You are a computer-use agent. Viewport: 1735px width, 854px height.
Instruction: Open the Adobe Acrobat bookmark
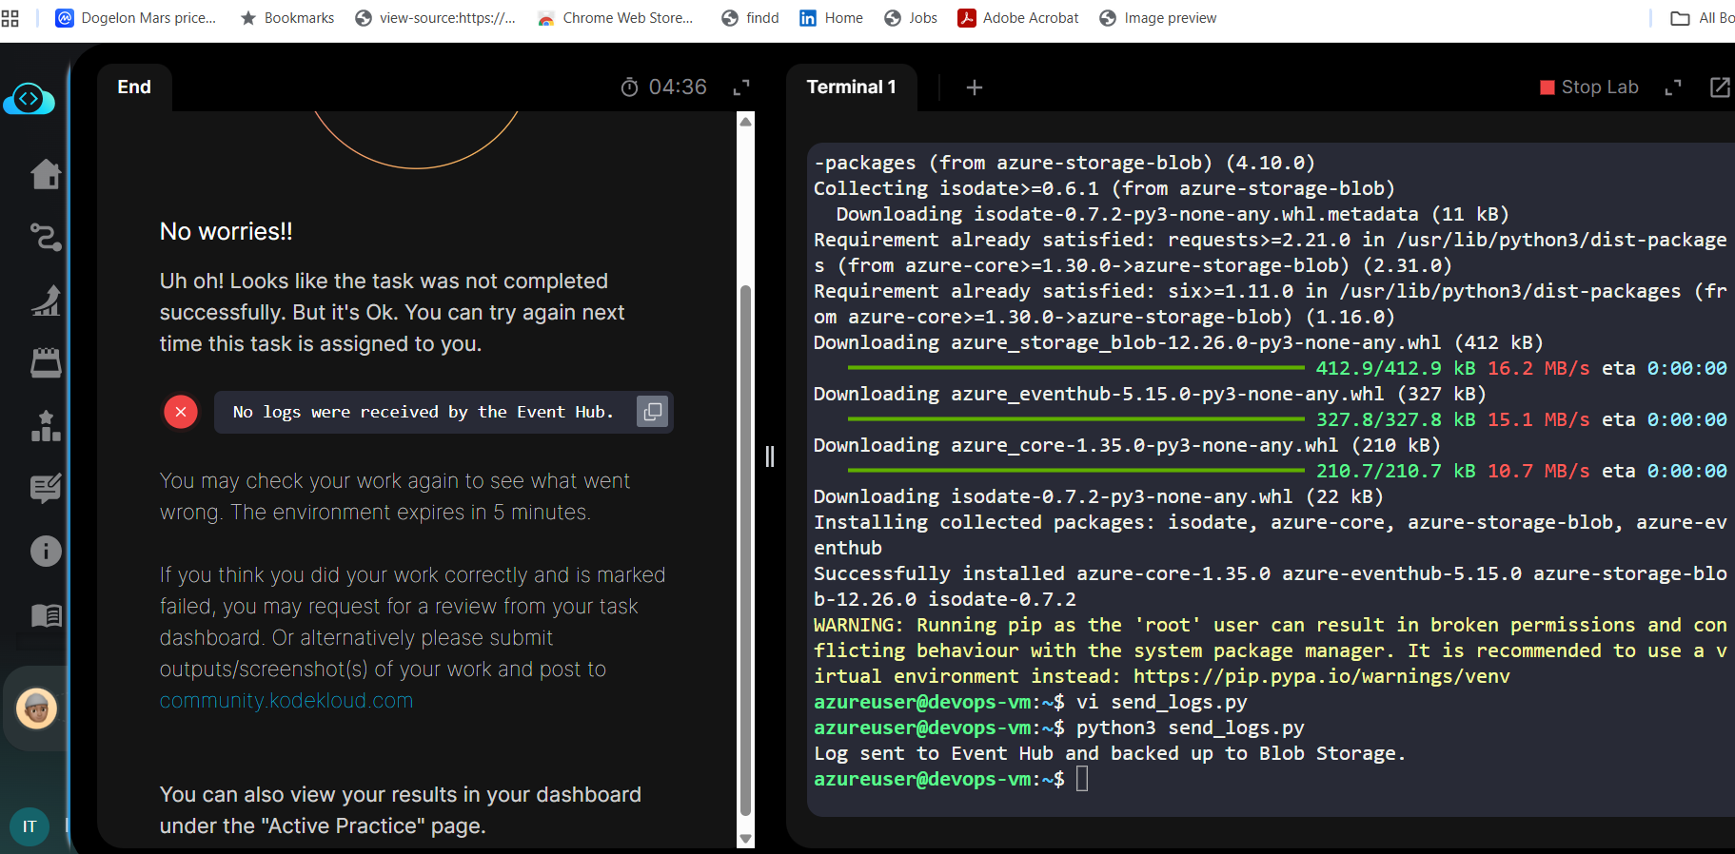tap(1017, 18)
